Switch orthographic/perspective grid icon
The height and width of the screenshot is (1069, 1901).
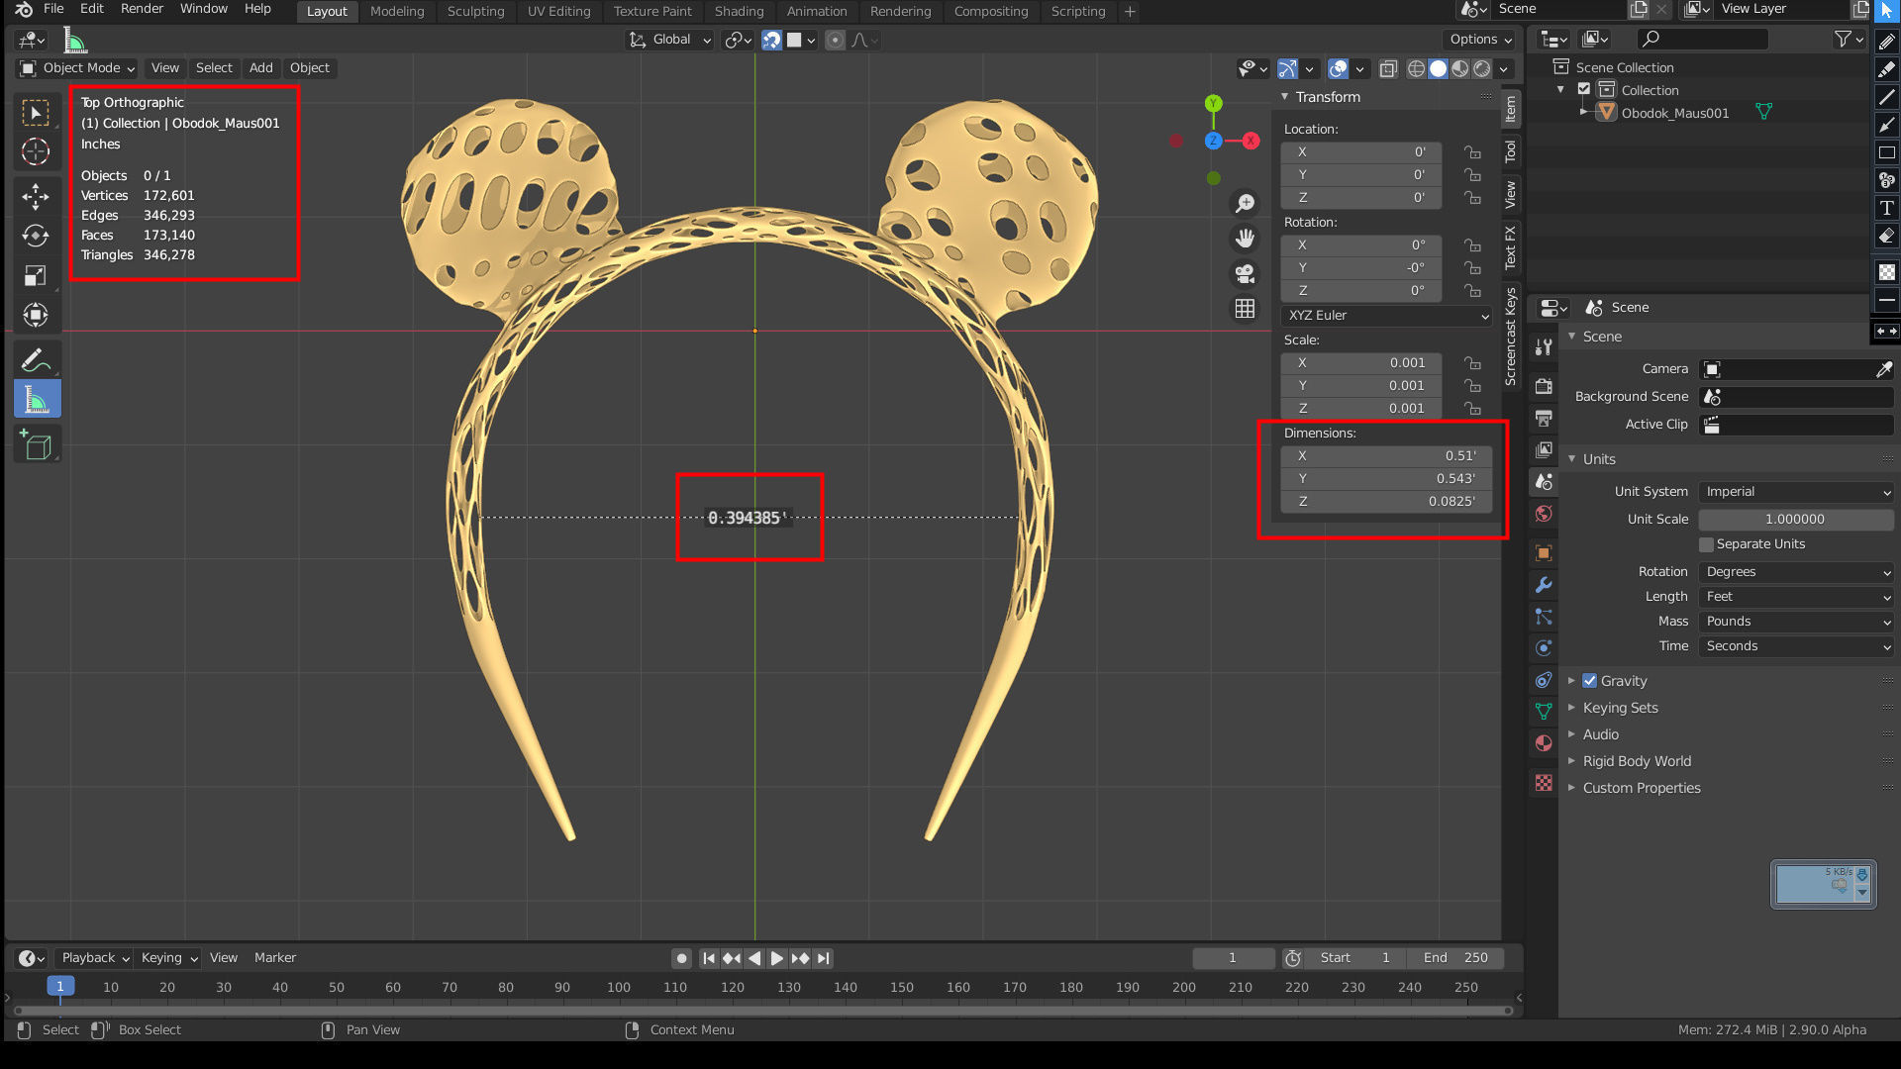tap(1245, 309)
